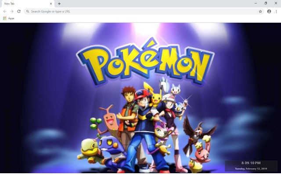Open the user profile account icon
The image size is (281, 175).
[269, 11]
